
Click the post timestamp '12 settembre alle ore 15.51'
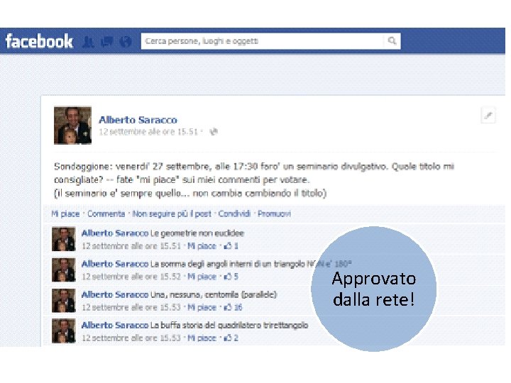pyautogui.click(x=148, y=132)
